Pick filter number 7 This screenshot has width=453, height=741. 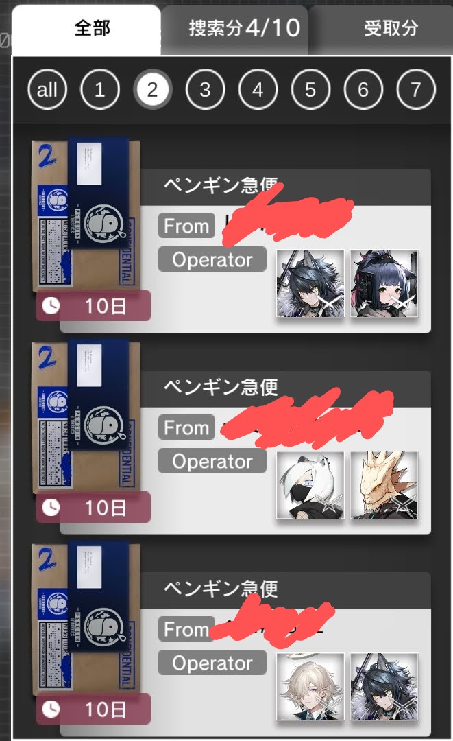click(416, 89)
